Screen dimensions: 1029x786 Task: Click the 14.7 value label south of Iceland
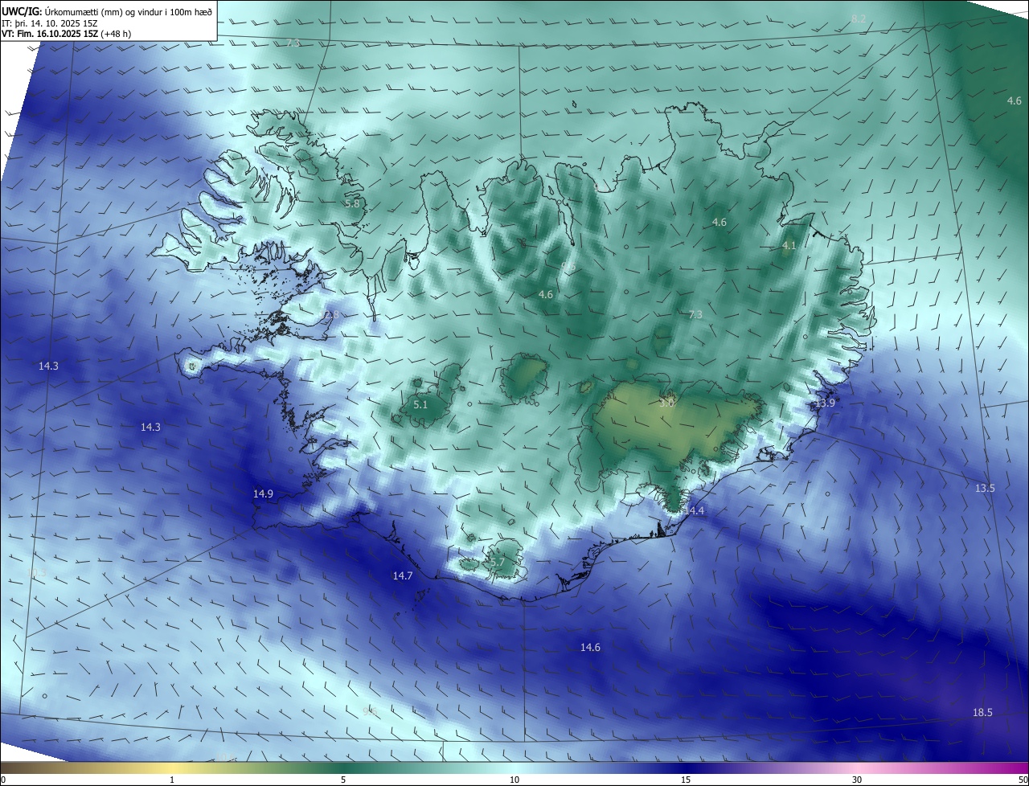click(403, 575)
